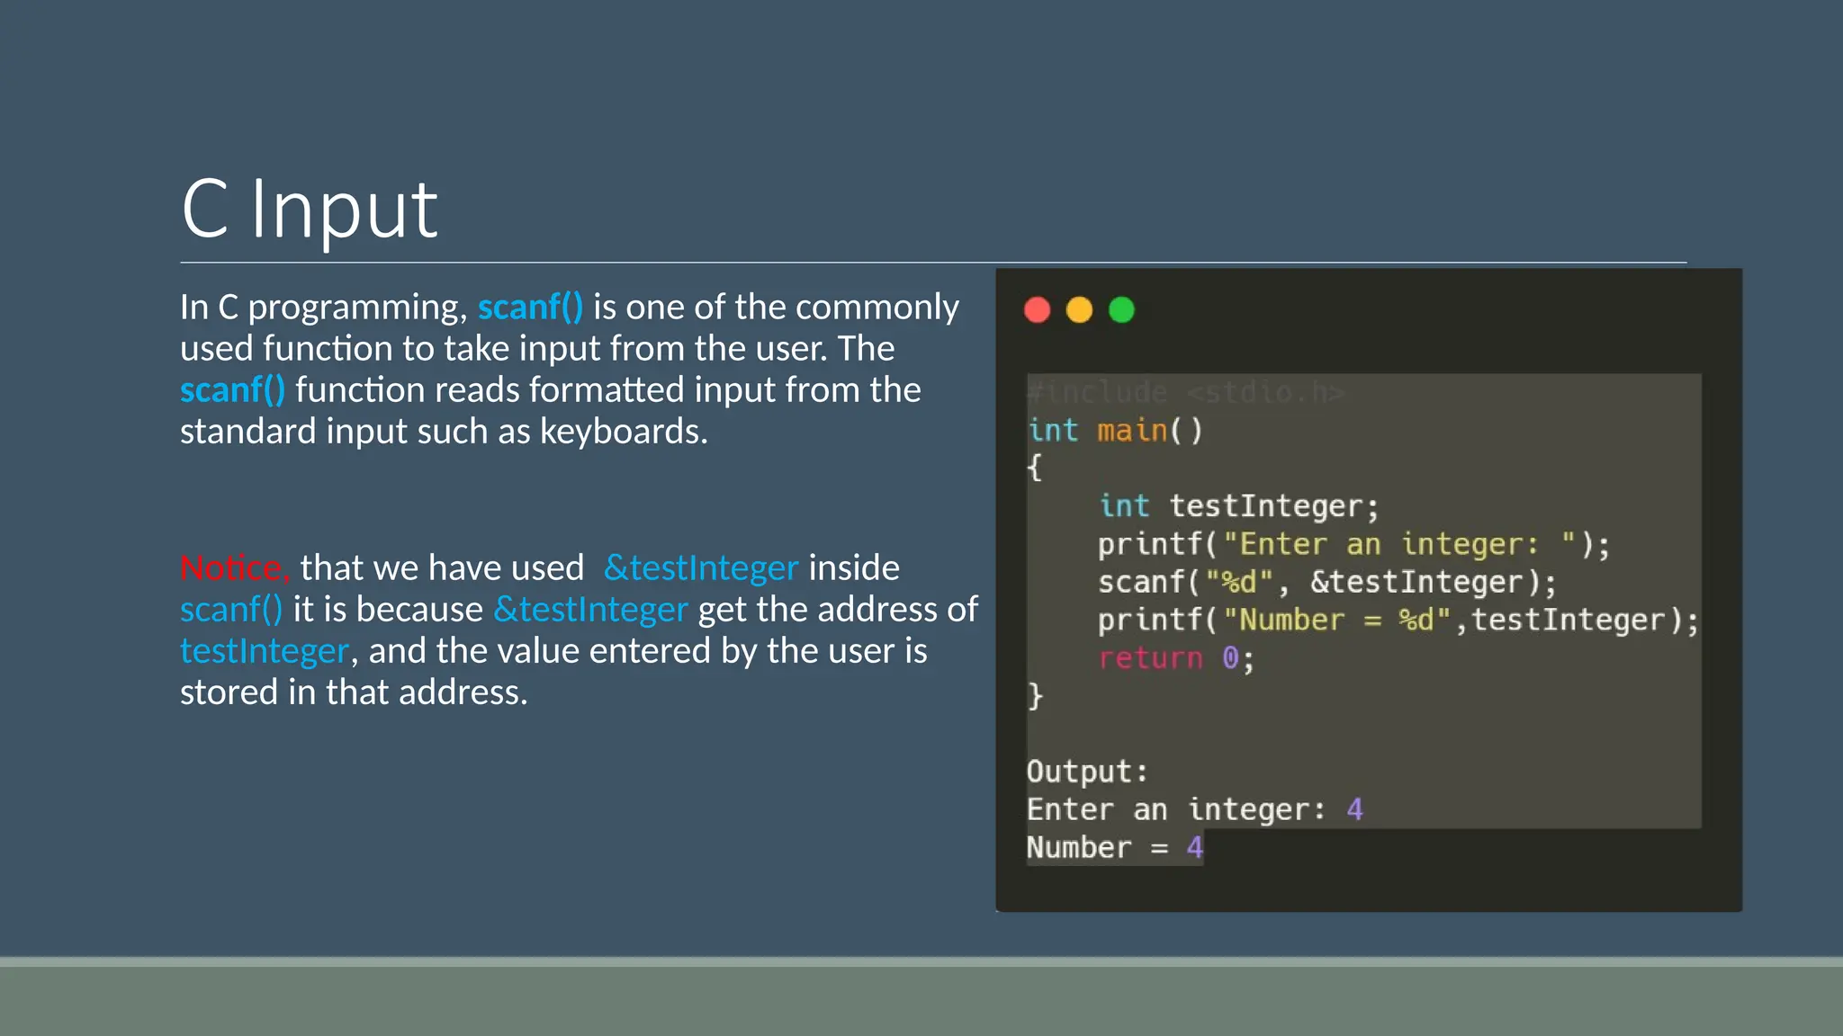Click the first blue 'scanf()' in paragraph one
Viewport: 1843px width, 1036px height.
pyautogui.click(x=530, y=307)
